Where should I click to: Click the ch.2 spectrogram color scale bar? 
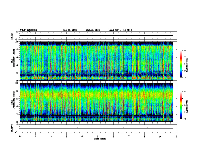[181, 105]
